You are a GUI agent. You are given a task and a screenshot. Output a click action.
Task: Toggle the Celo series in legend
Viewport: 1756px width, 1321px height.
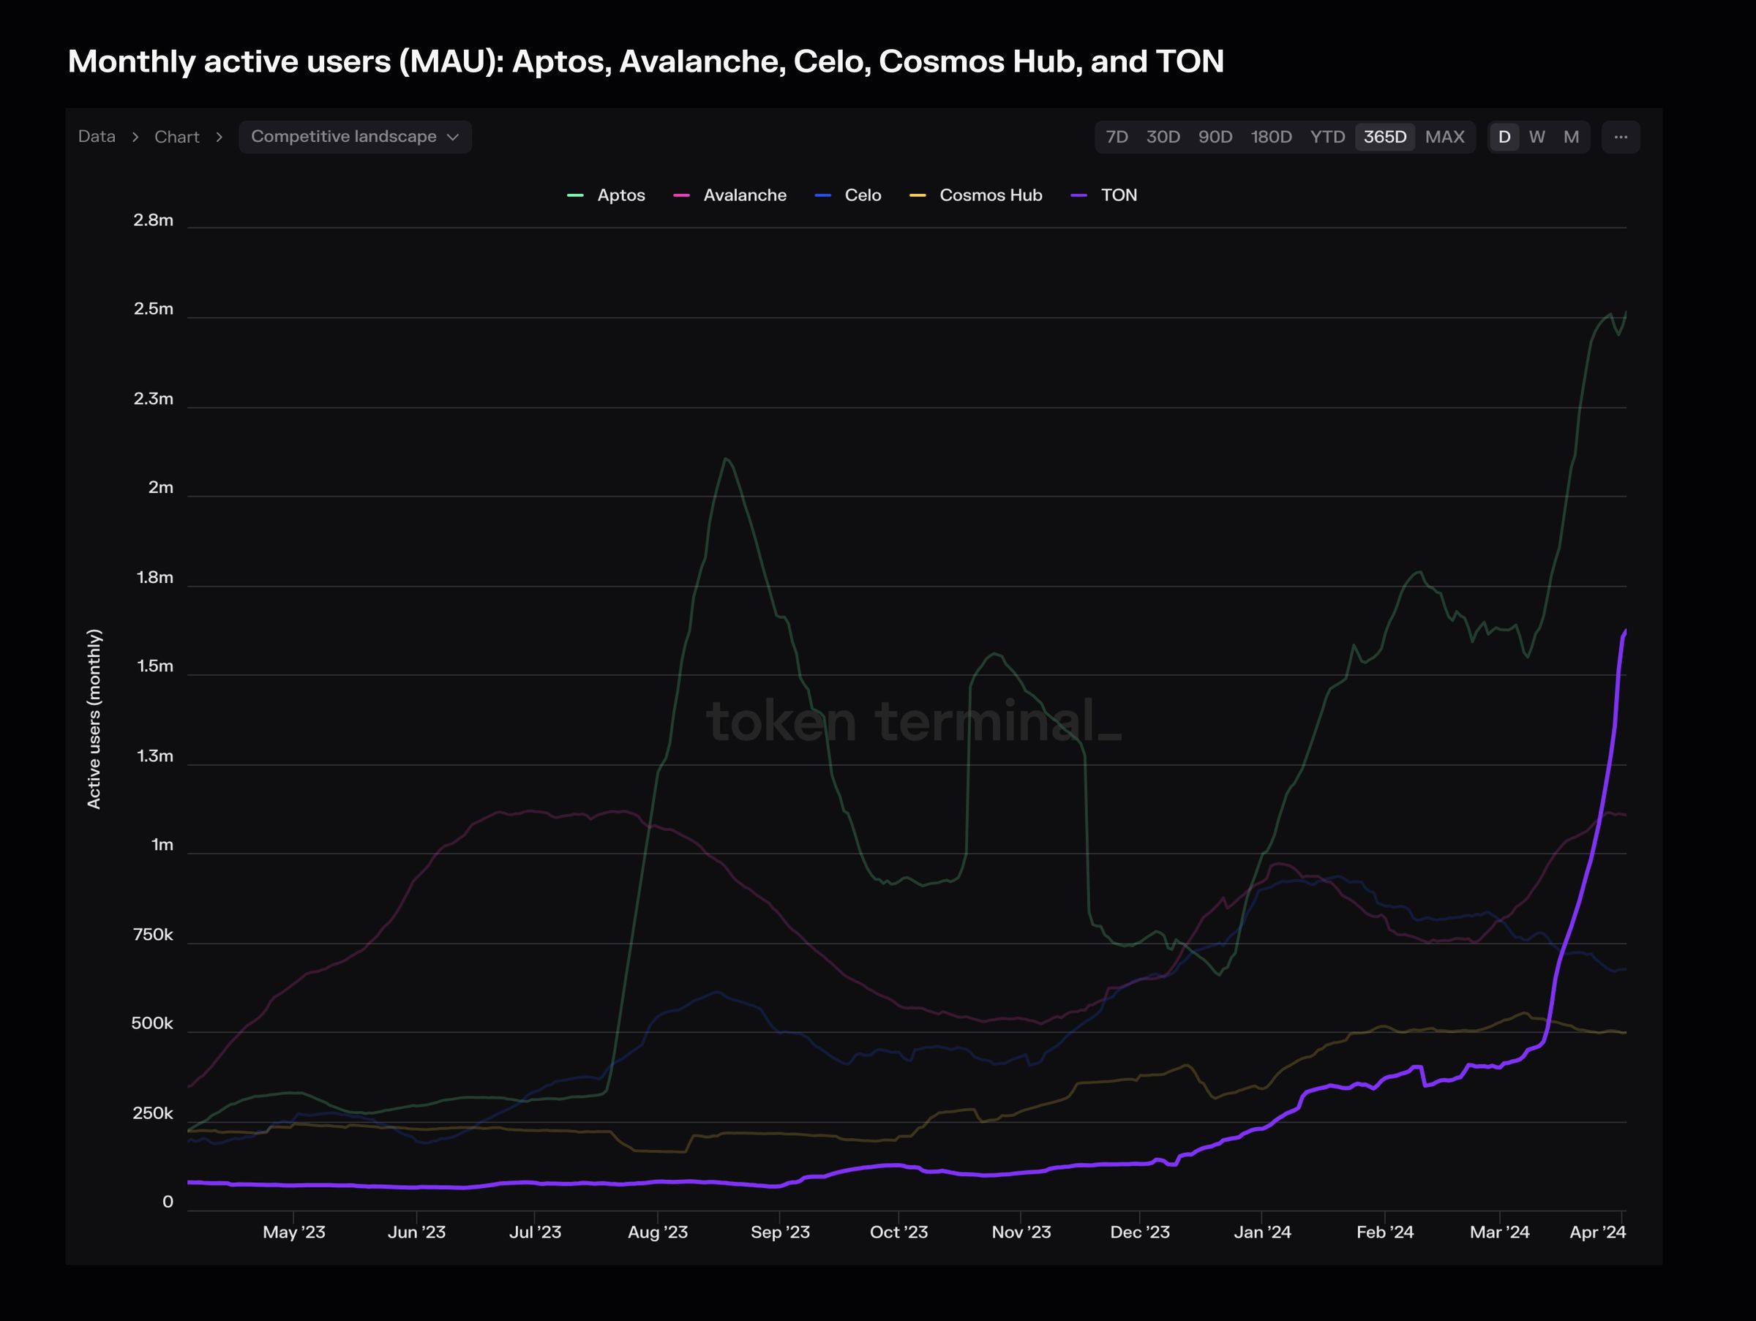(x=862, y=195)
